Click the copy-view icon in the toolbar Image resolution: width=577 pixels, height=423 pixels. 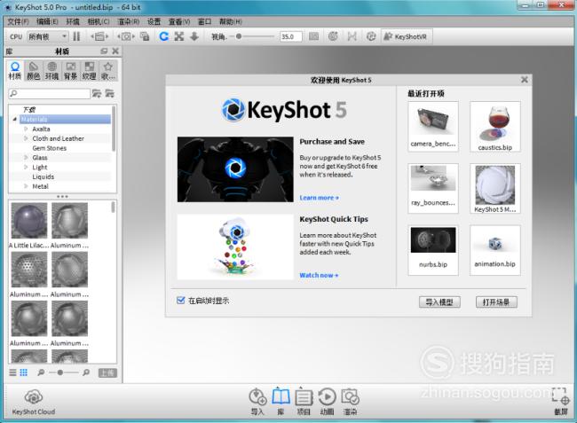coord(145,36)
